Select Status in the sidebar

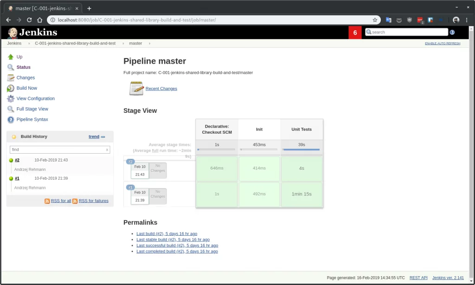23,67
